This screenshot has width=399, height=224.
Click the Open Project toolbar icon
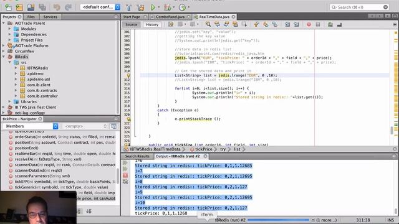pos(31,7)
